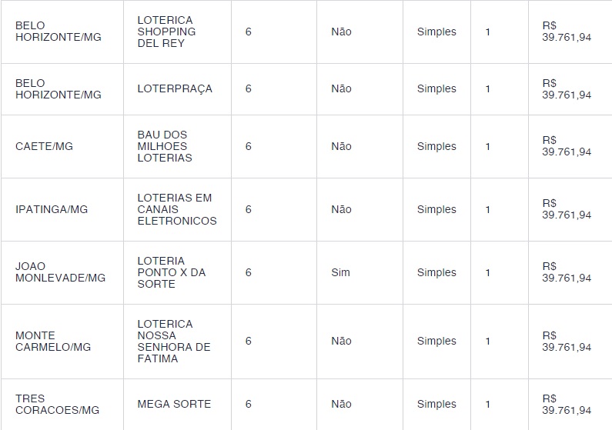
Task: Click the JOAO MONLEVADE/MG city cell
Action: 60,272
